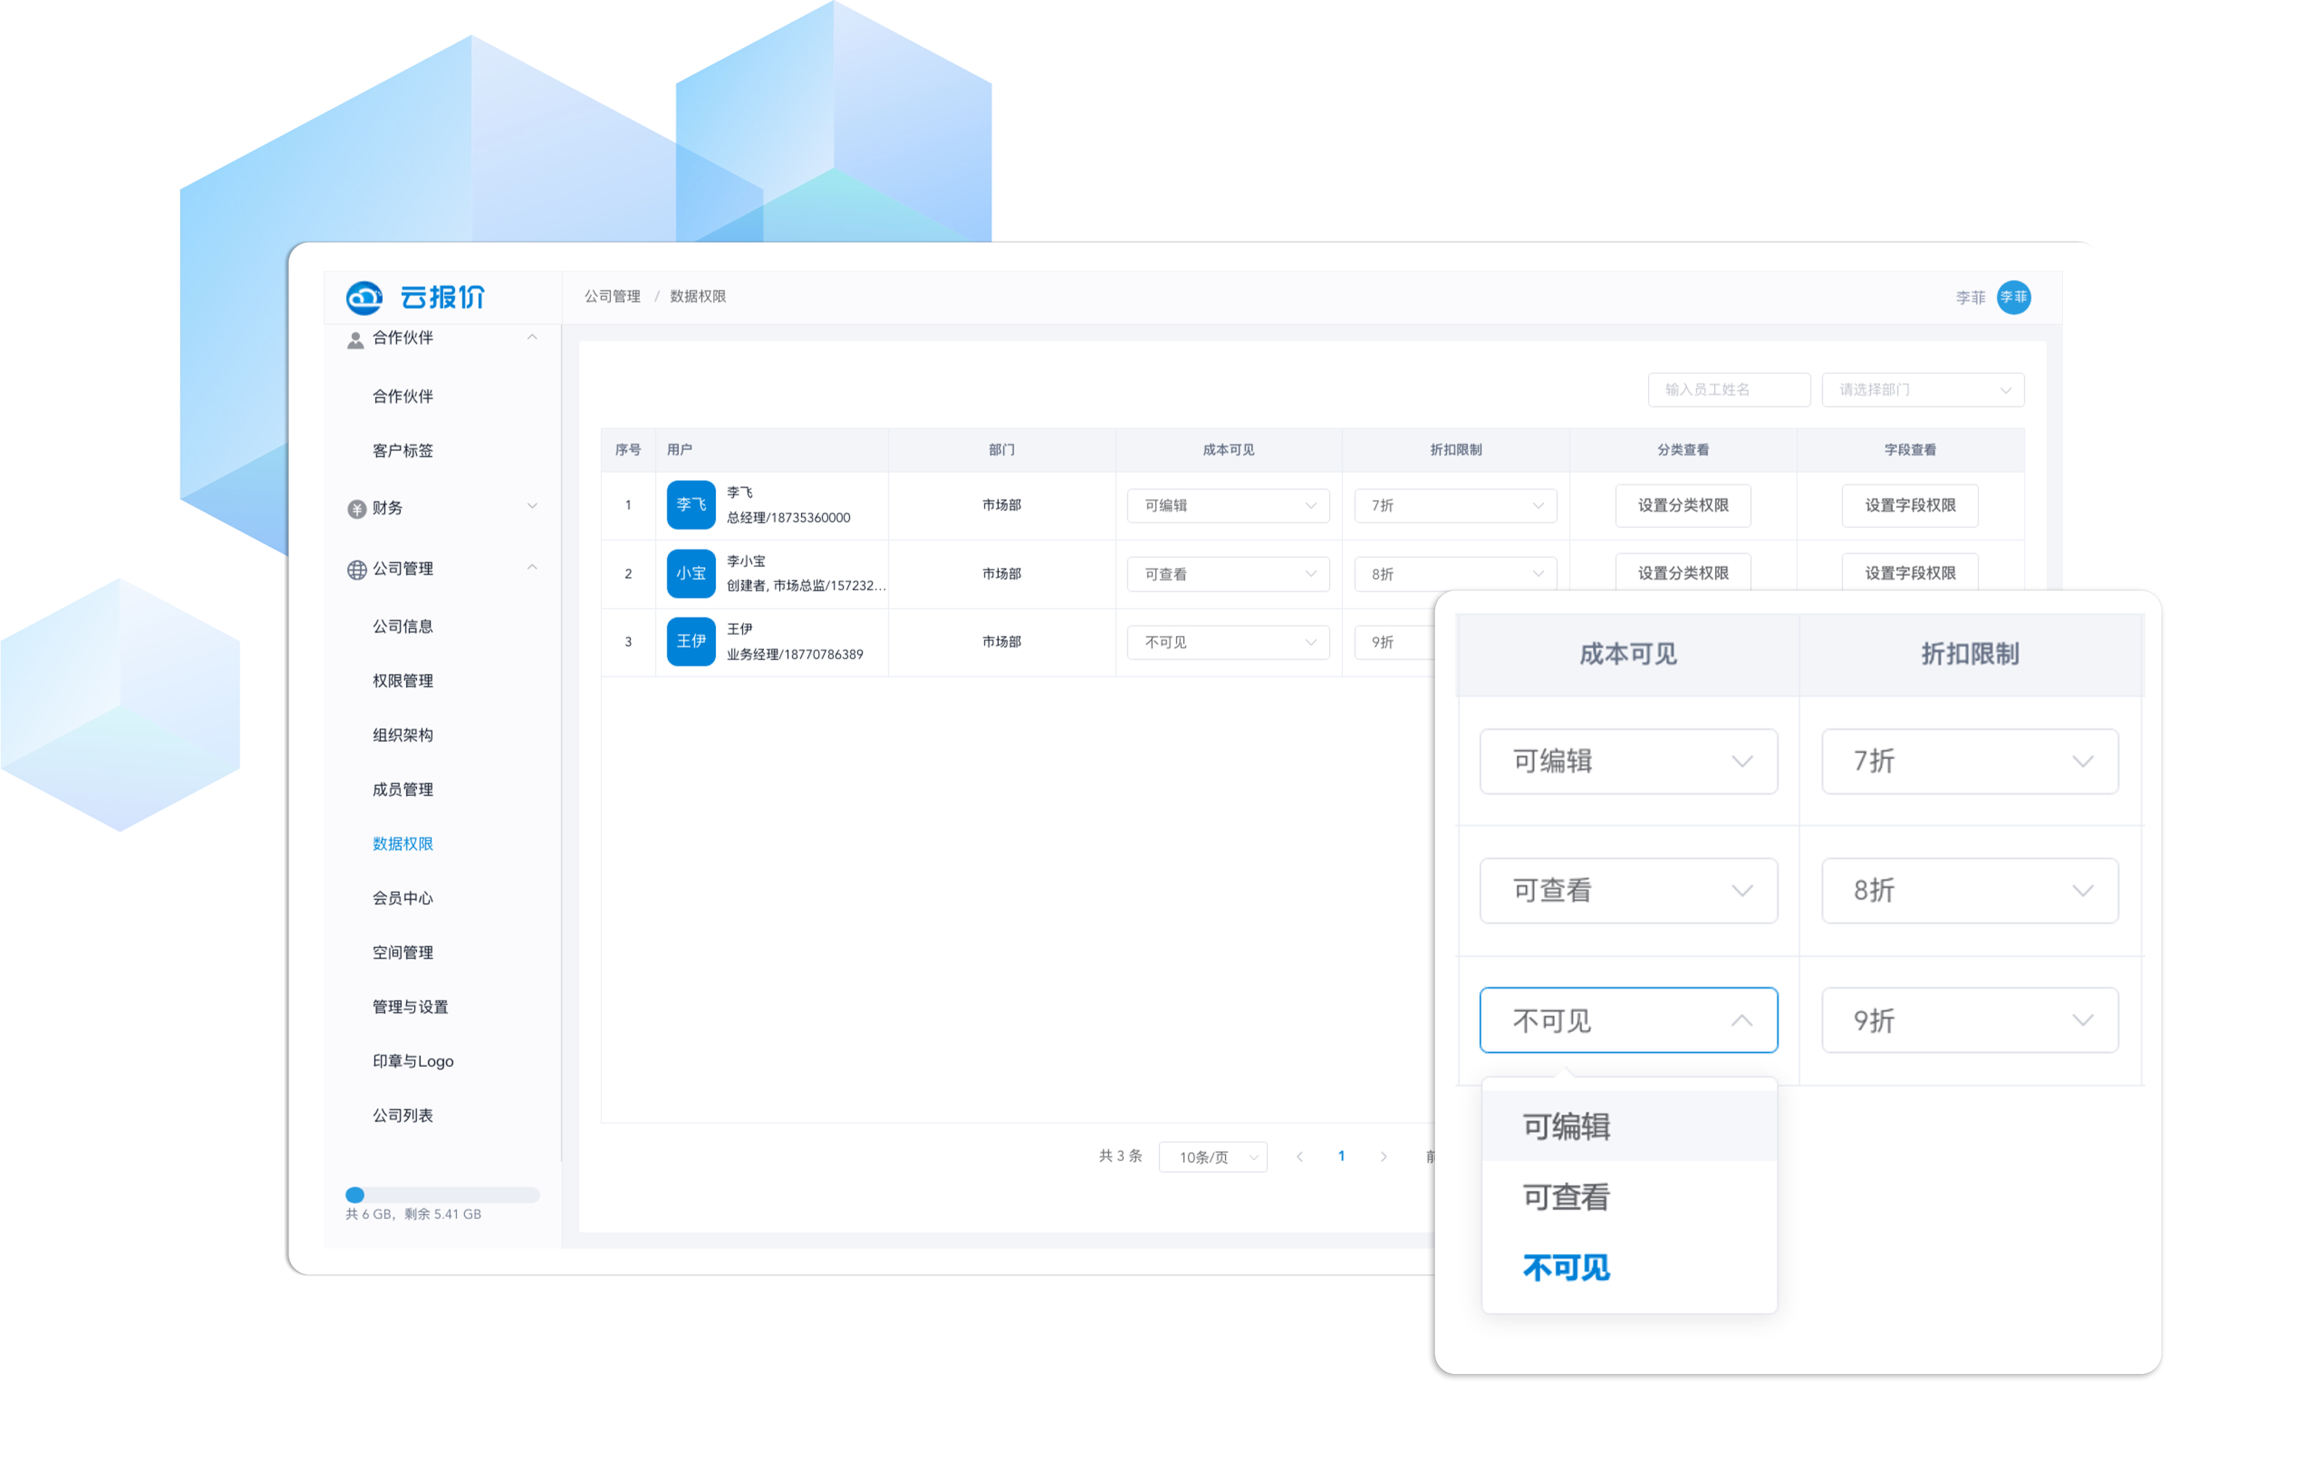Click the 合作伙伴 person icon in the sidebar
The height and width of the screenshot is (1481, 2314).
point(355,339)
